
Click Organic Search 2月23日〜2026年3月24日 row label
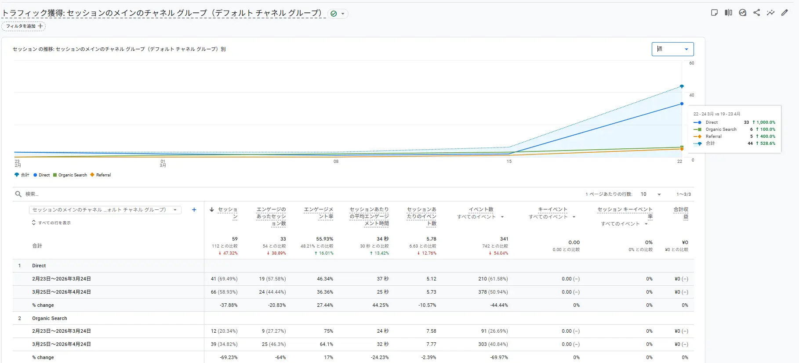[62, 331]
